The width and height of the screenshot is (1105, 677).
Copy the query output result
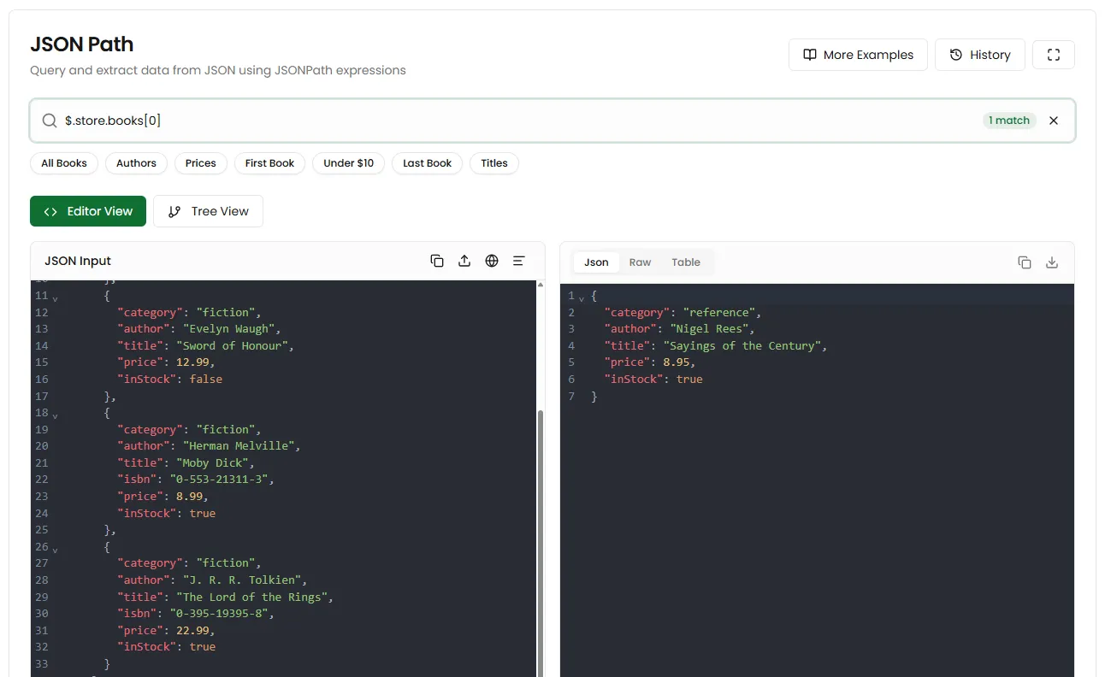[x=1025, y=262]
